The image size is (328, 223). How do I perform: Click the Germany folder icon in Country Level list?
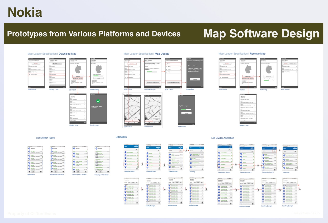coord(50,75)
